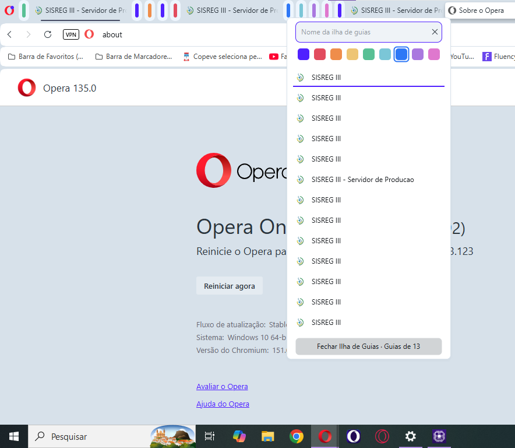The height and width of the screenshot is (448, 515).
Task: Go forward one page
Action: point(29,34)
